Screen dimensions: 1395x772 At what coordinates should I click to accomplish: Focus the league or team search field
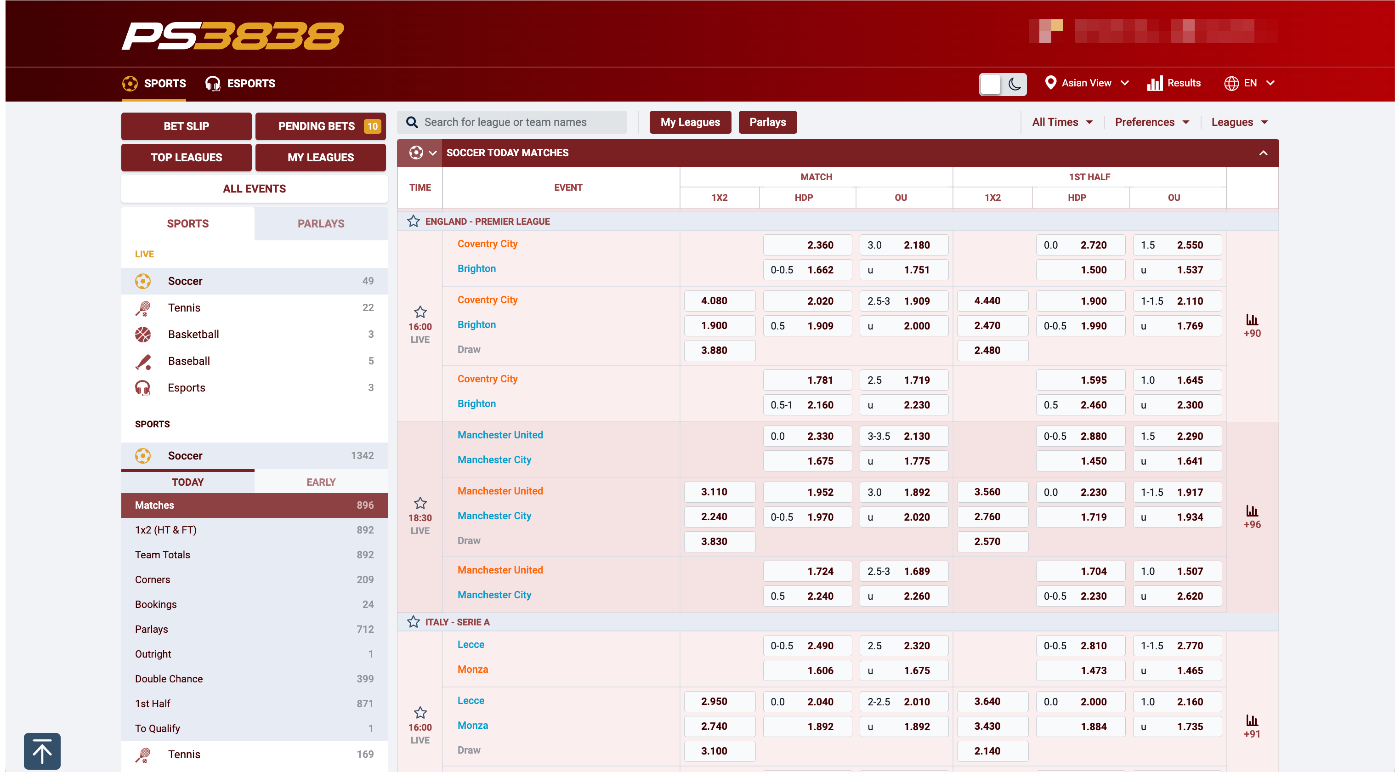point(512,122)
